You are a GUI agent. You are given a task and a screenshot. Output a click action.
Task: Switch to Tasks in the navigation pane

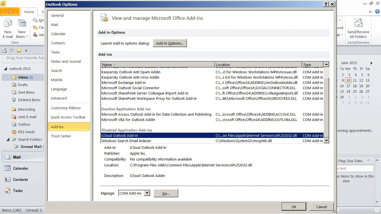coord(23,191)
